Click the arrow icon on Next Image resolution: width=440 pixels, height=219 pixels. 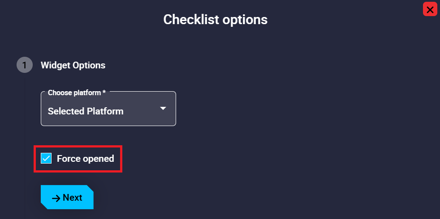[56, 198]
